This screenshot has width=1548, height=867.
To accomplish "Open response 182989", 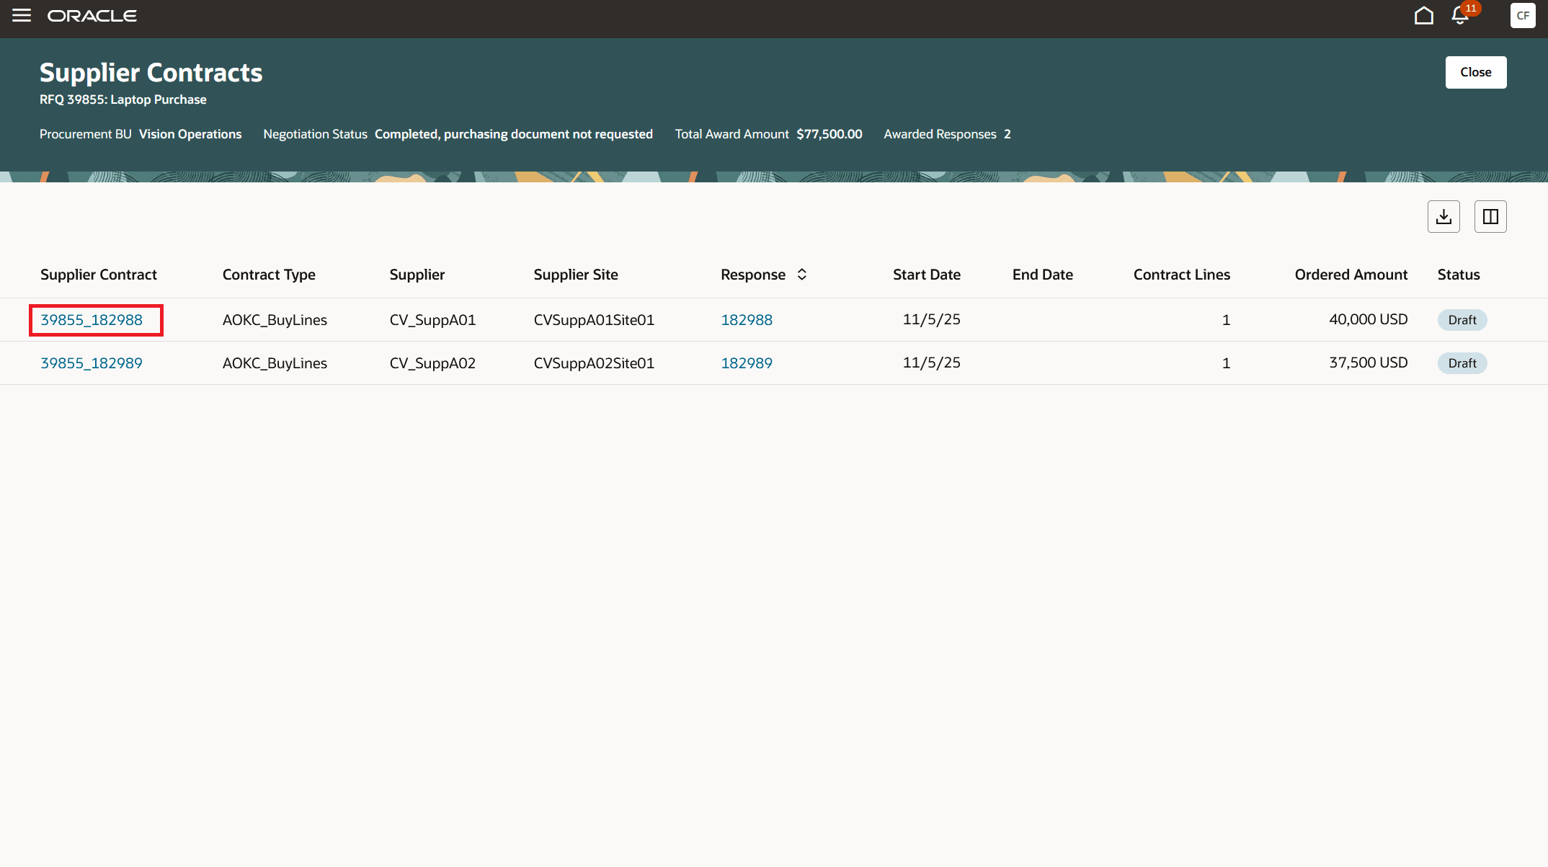I will coord(747,363).
